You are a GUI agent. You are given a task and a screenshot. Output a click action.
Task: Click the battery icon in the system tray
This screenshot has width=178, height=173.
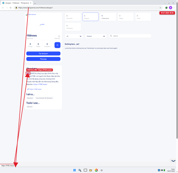pos(164,170)
